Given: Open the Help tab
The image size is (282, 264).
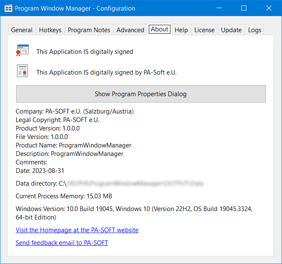Looking at the screenshot, I should (181, 30).
